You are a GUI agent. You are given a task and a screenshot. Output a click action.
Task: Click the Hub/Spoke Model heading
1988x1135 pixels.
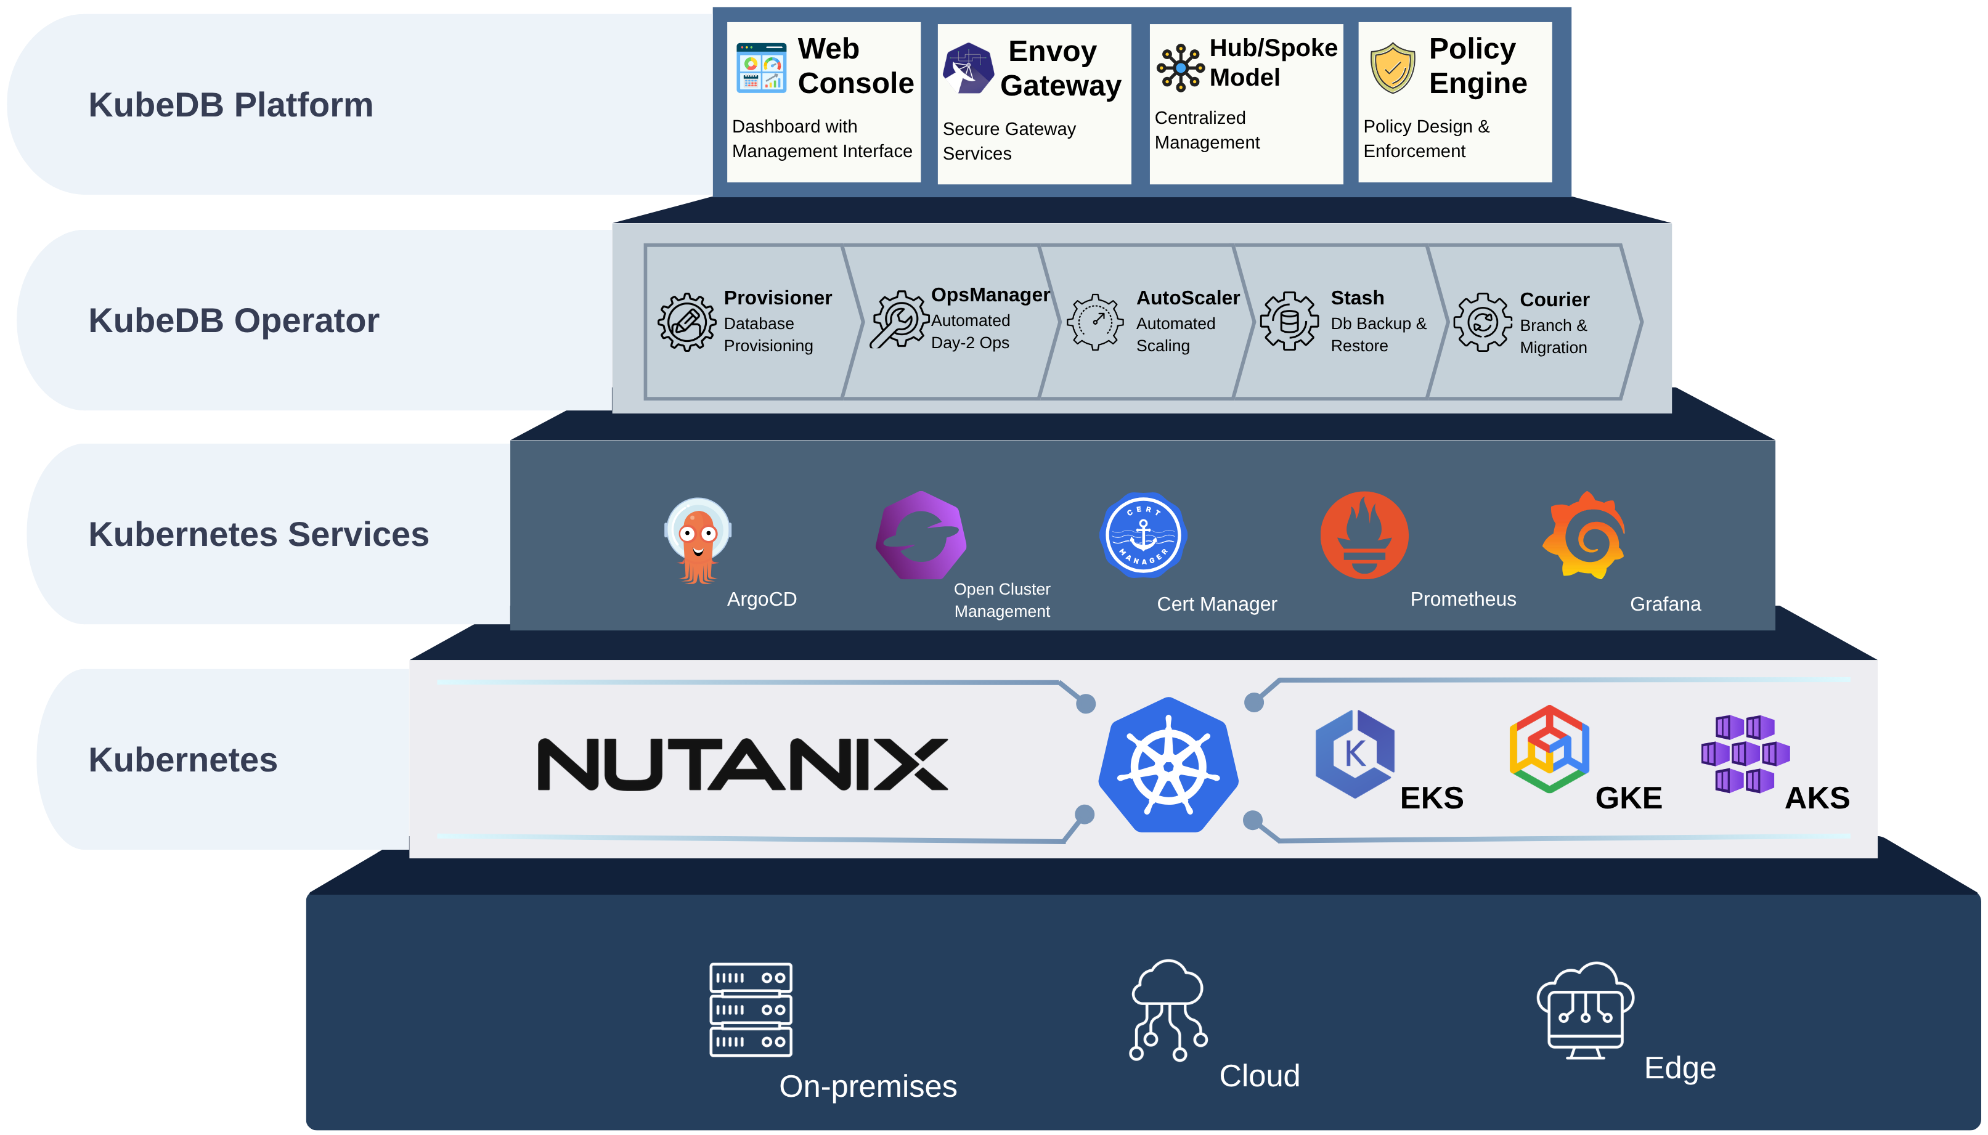pyautogui.click(x=1273, y=62)
